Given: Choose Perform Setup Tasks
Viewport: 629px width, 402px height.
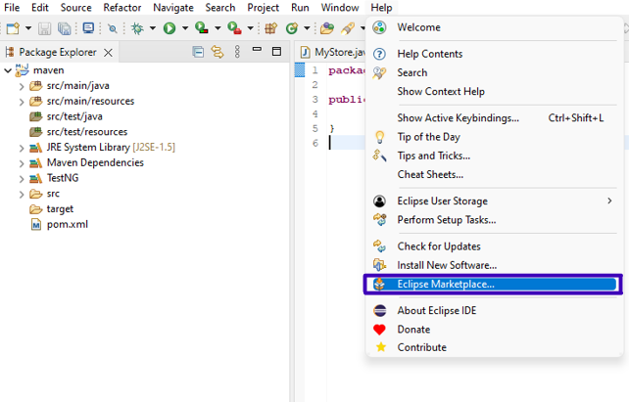Looking at the screenshot, I should pyautogui.click(x=495, y=220).
